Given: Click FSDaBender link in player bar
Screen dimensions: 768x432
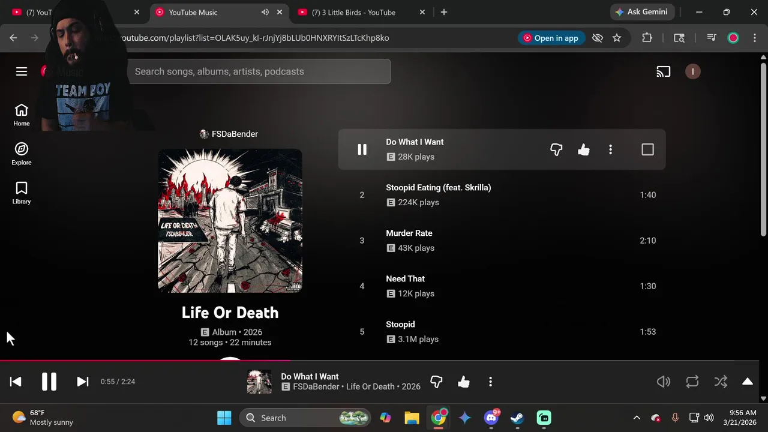Looking at the screenshot, I should pyautogui.click(x=316, y=387).
